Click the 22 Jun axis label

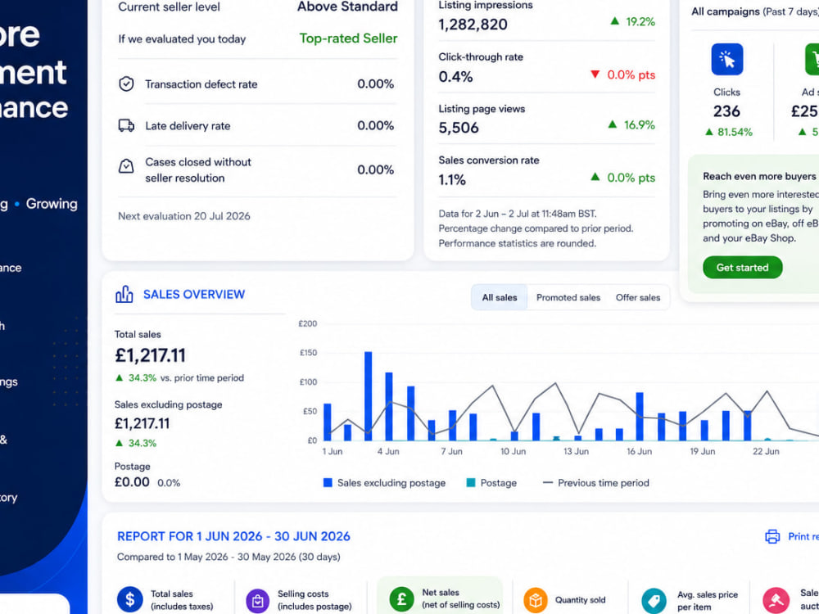coord(766,451)
